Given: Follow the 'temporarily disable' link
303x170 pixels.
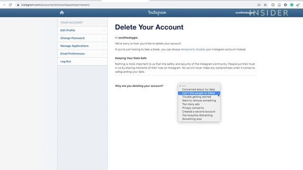Looking at the screenshot, I should click(193, 49).
